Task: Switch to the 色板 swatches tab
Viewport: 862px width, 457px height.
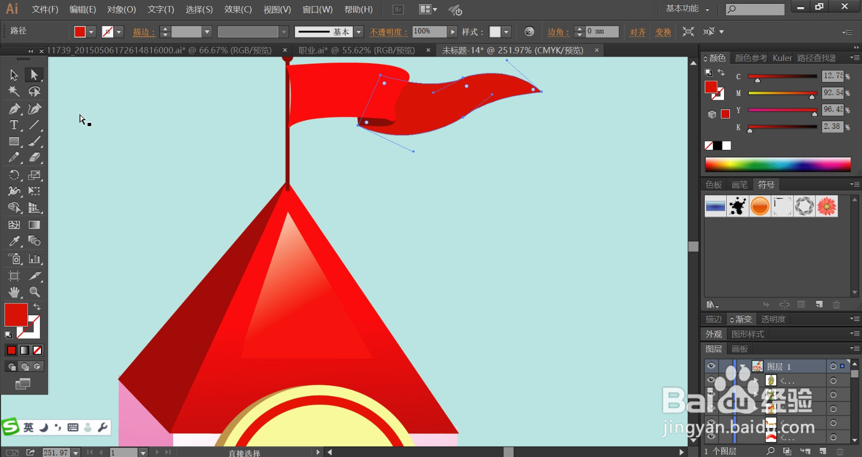Action: pyautogui.click(x=714, y=185)
